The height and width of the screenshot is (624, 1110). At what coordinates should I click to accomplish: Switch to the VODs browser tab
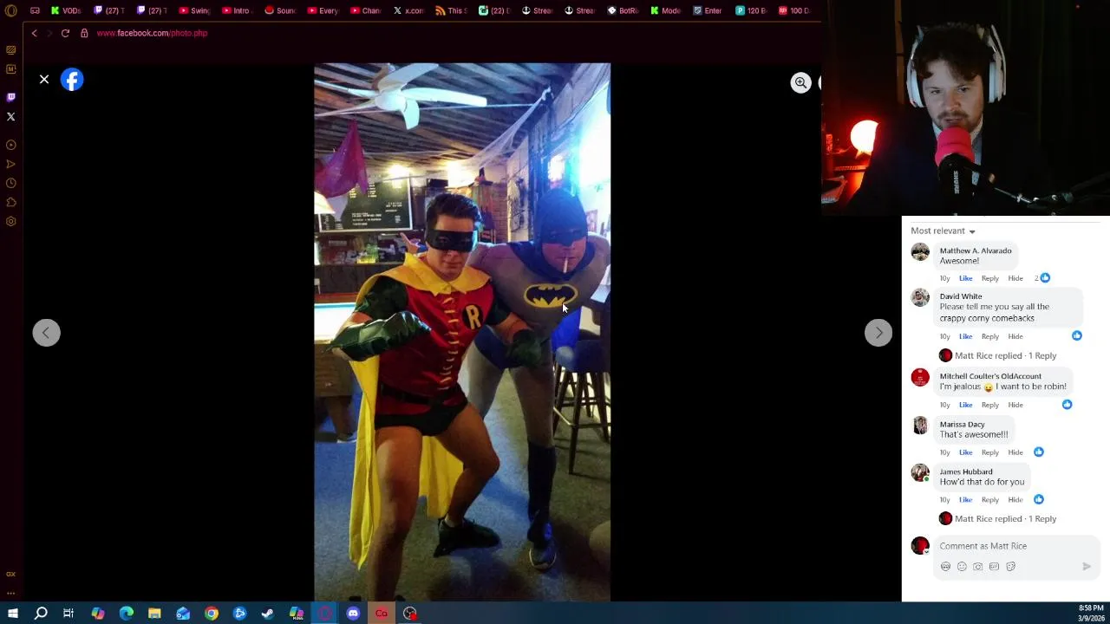(66, 10)
